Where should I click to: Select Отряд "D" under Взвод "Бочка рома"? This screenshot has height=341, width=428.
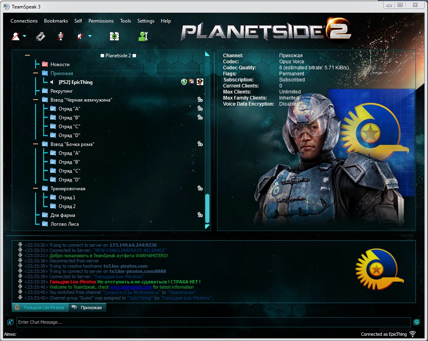[70, 180]
